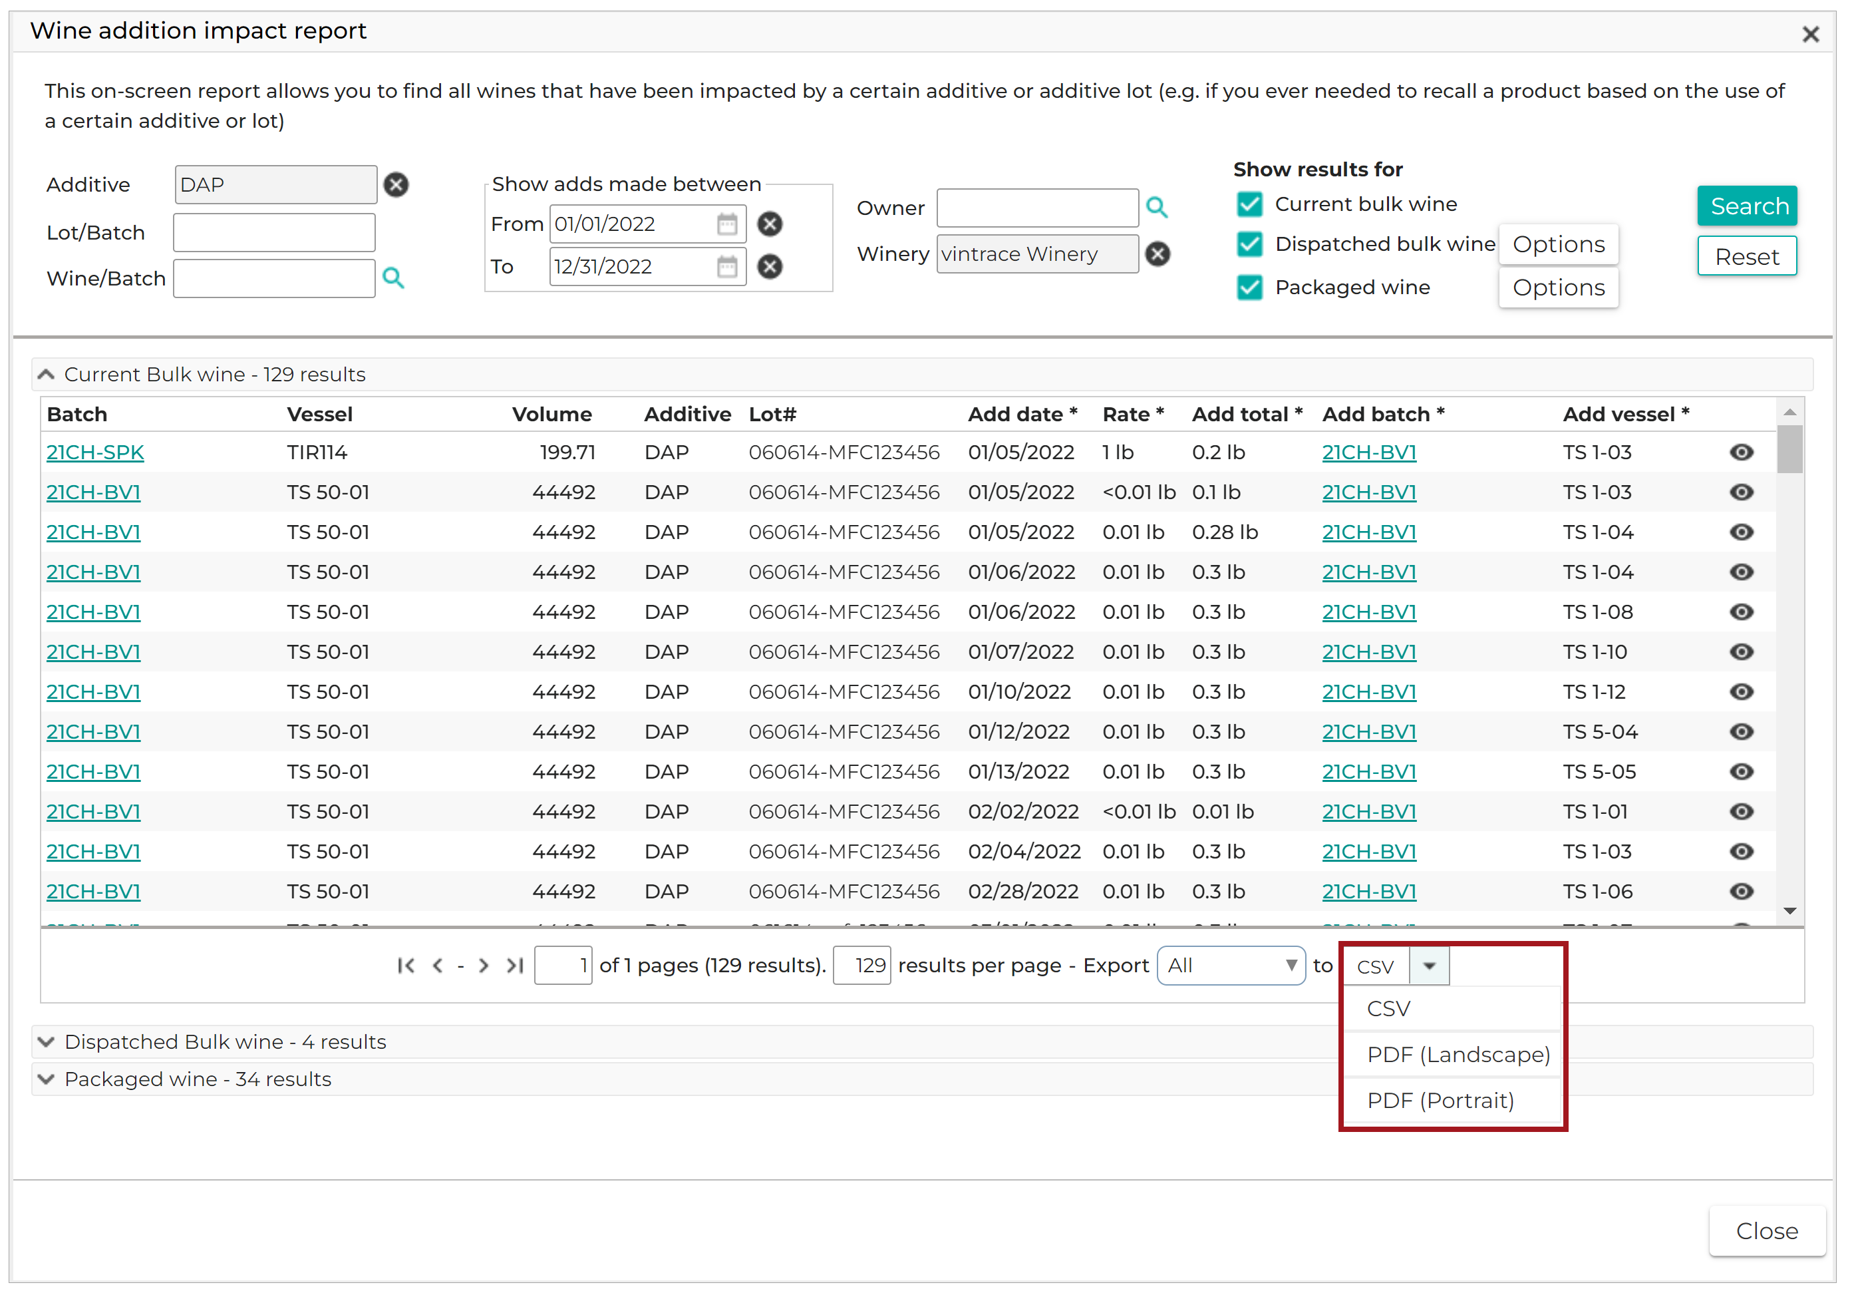The width and height of the screenshot is (1852, 1297).
Task: Clear the To date value
Action: pos(770,266)
